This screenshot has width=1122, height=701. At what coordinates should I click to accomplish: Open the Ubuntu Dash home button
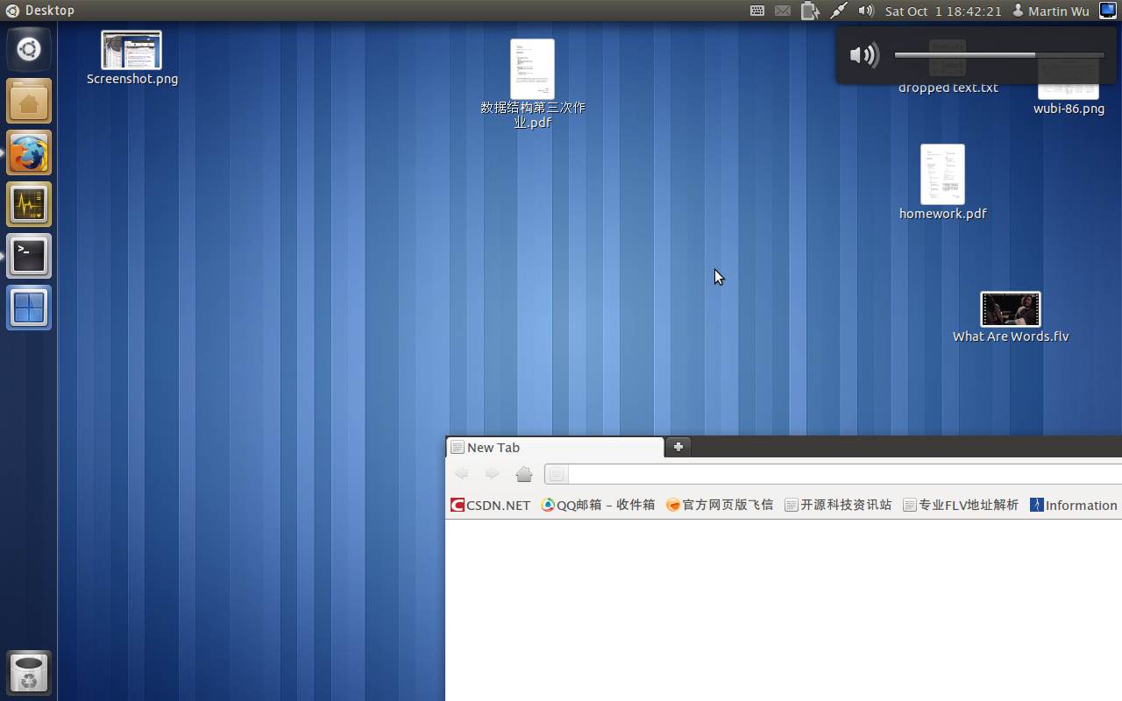(x=29, y=49)
